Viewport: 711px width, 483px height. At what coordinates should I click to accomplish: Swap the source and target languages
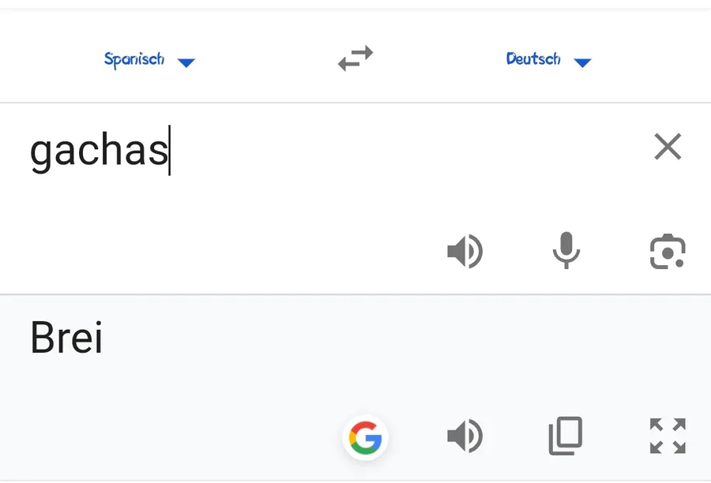pos(355,59)
